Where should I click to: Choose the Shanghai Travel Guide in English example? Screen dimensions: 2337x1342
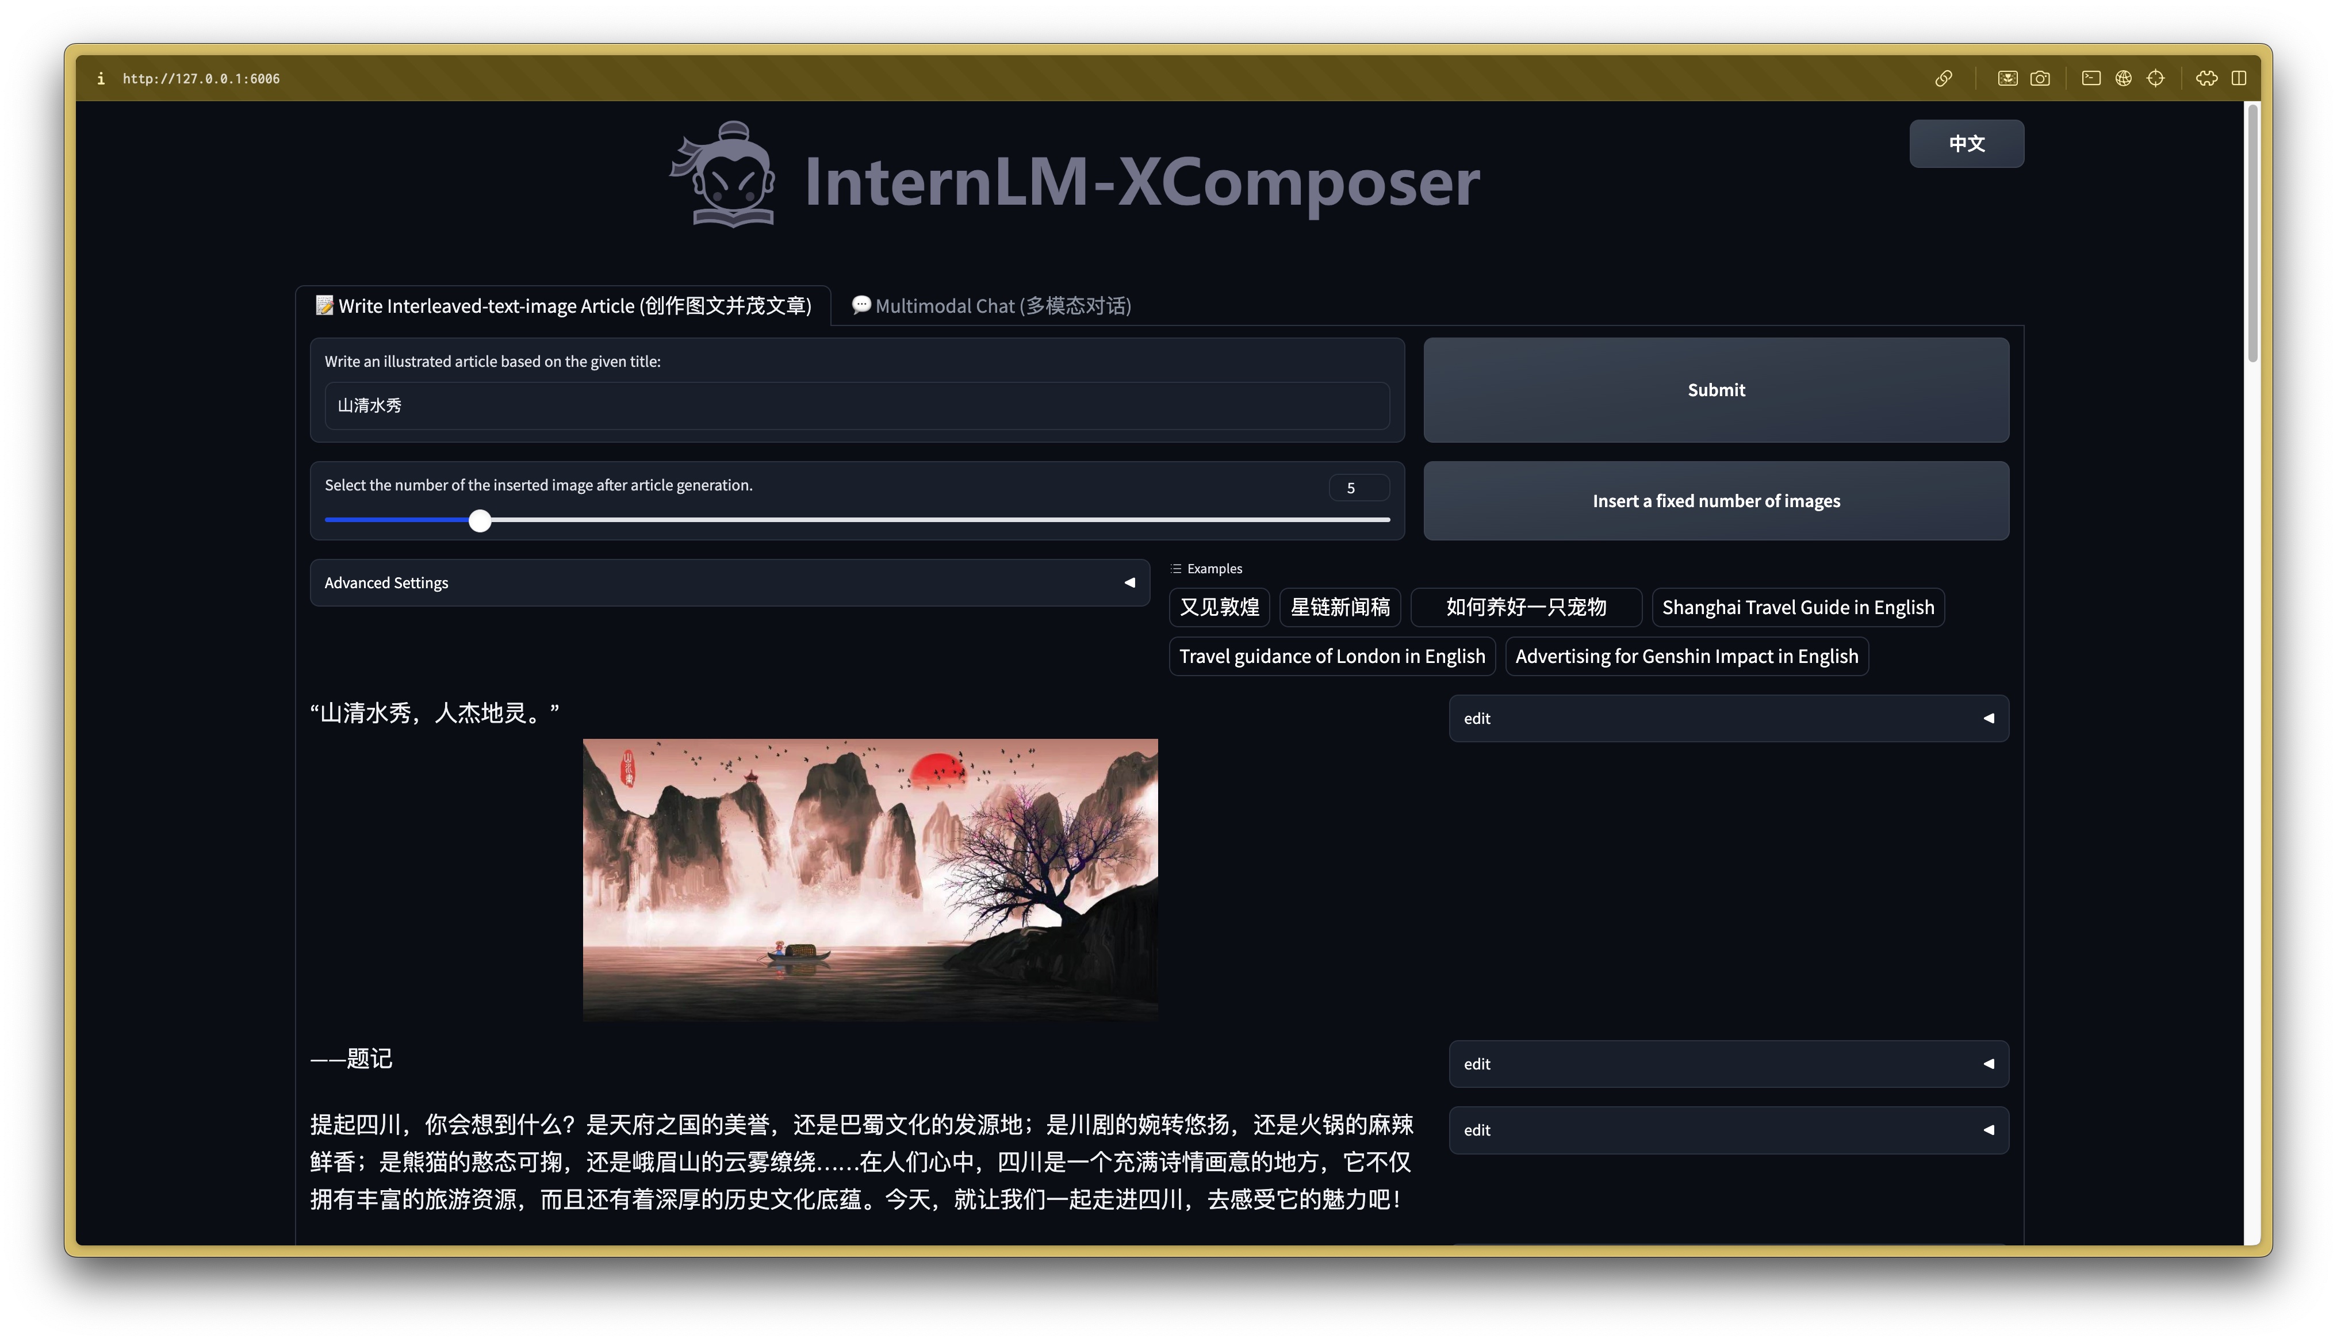[x=1797, y=607]
